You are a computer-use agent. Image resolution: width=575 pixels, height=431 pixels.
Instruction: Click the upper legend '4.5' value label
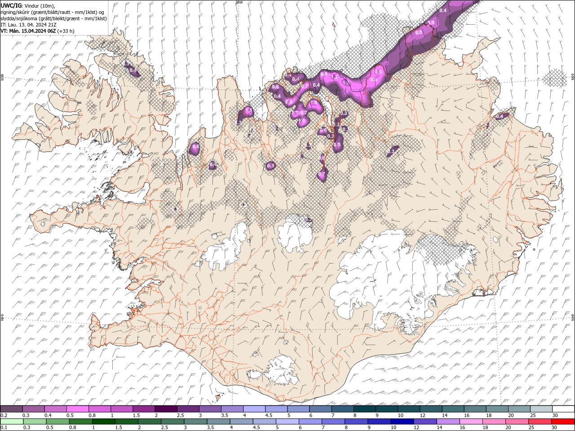[268, 415]
